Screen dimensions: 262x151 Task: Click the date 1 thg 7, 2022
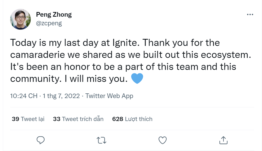(61, 96)
